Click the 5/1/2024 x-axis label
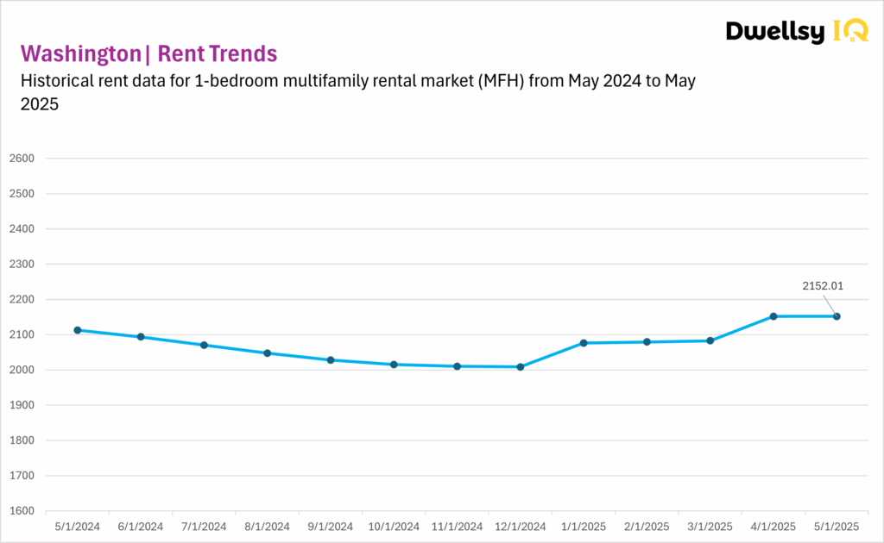The image size is (884, 543). 77,527
